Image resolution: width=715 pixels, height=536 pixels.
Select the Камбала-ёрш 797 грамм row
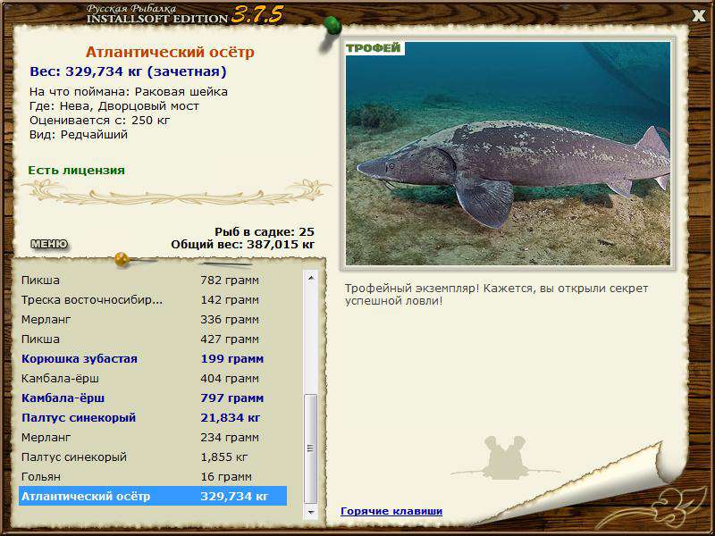tap(153, 398)
